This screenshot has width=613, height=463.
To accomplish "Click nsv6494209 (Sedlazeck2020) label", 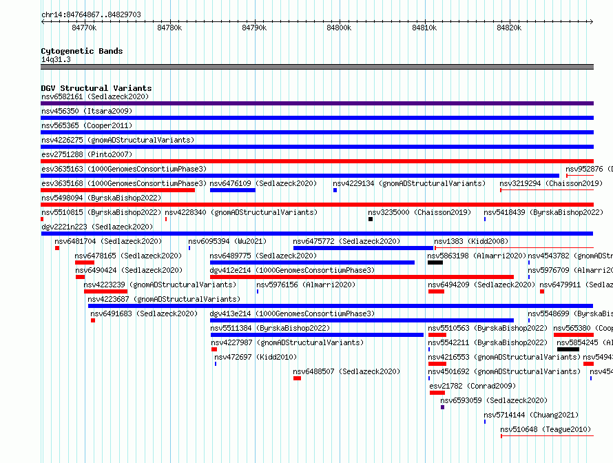I will (x=481, y=285).
